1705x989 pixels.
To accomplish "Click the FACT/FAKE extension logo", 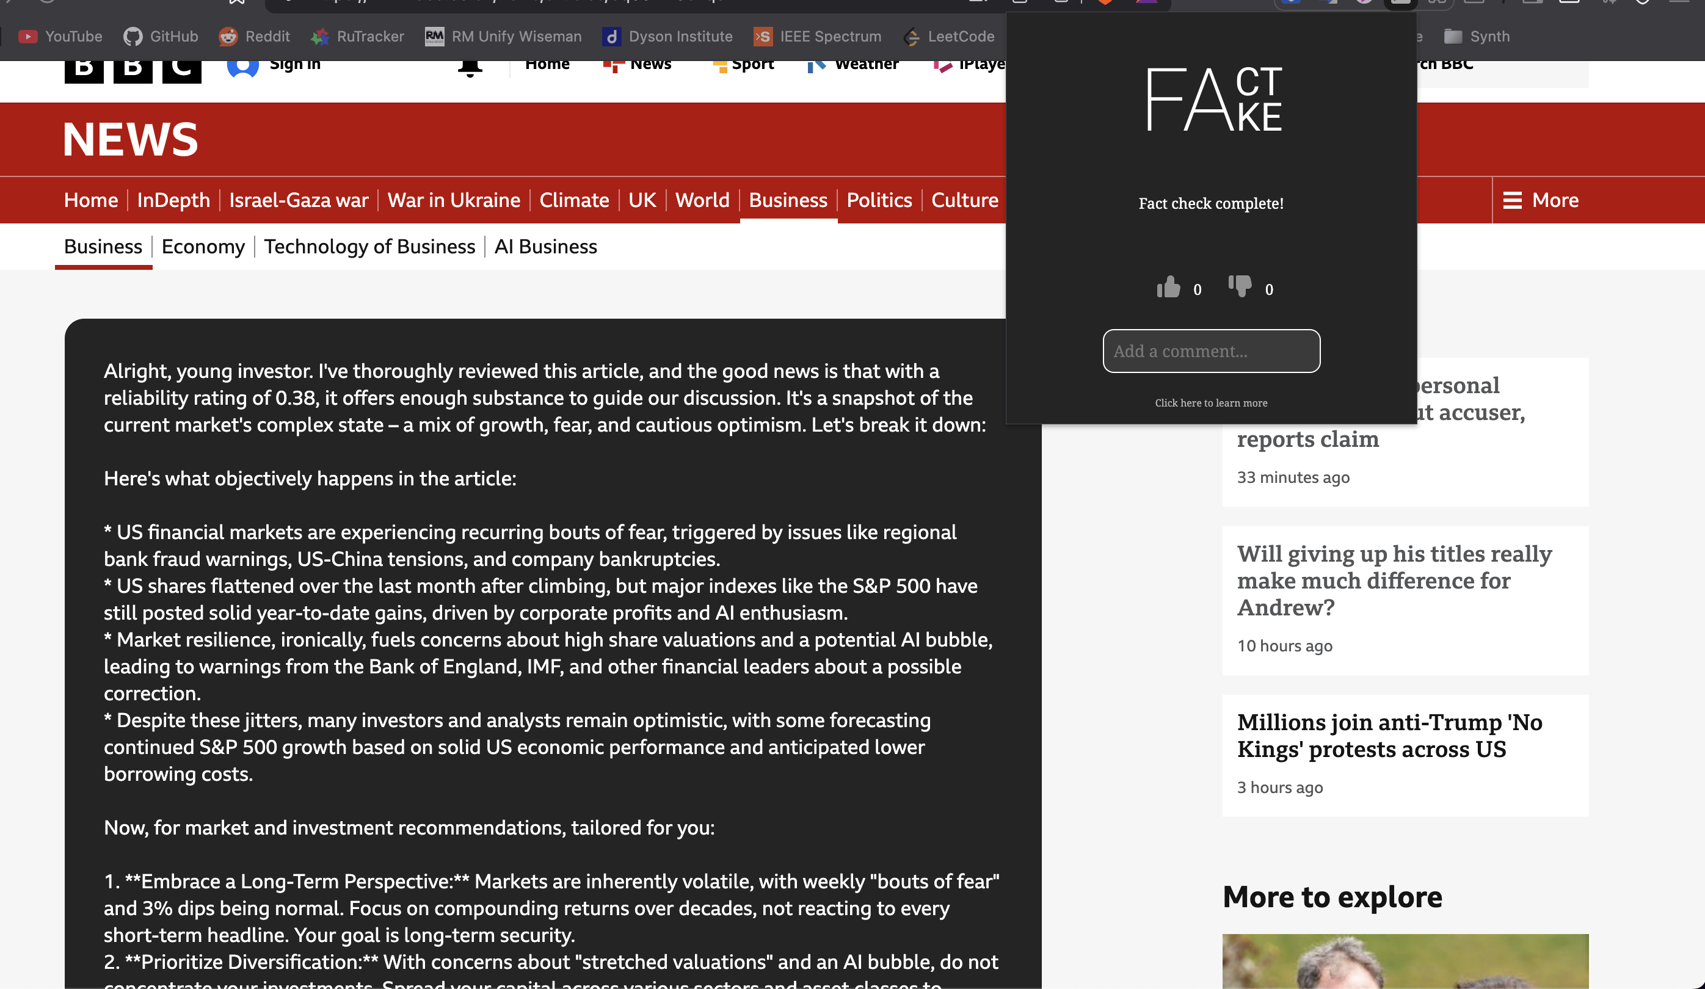I will click(1214, 99).
